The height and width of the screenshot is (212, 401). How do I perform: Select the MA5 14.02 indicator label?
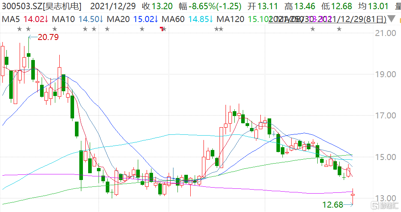25,19
